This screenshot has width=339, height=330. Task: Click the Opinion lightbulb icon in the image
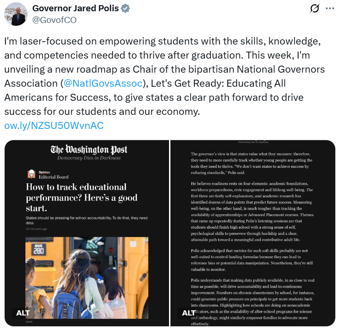click(32, 174)
